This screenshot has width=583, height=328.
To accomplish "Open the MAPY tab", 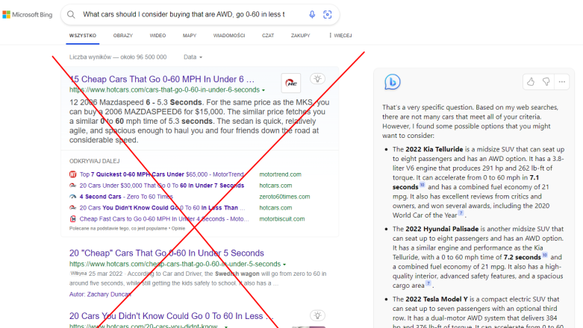I will click(x=190, y=36).
